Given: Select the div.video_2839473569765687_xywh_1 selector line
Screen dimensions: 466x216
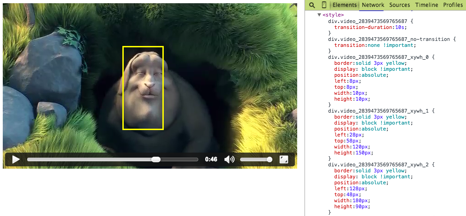Looking at the screenshot, I should pos(381,111).
